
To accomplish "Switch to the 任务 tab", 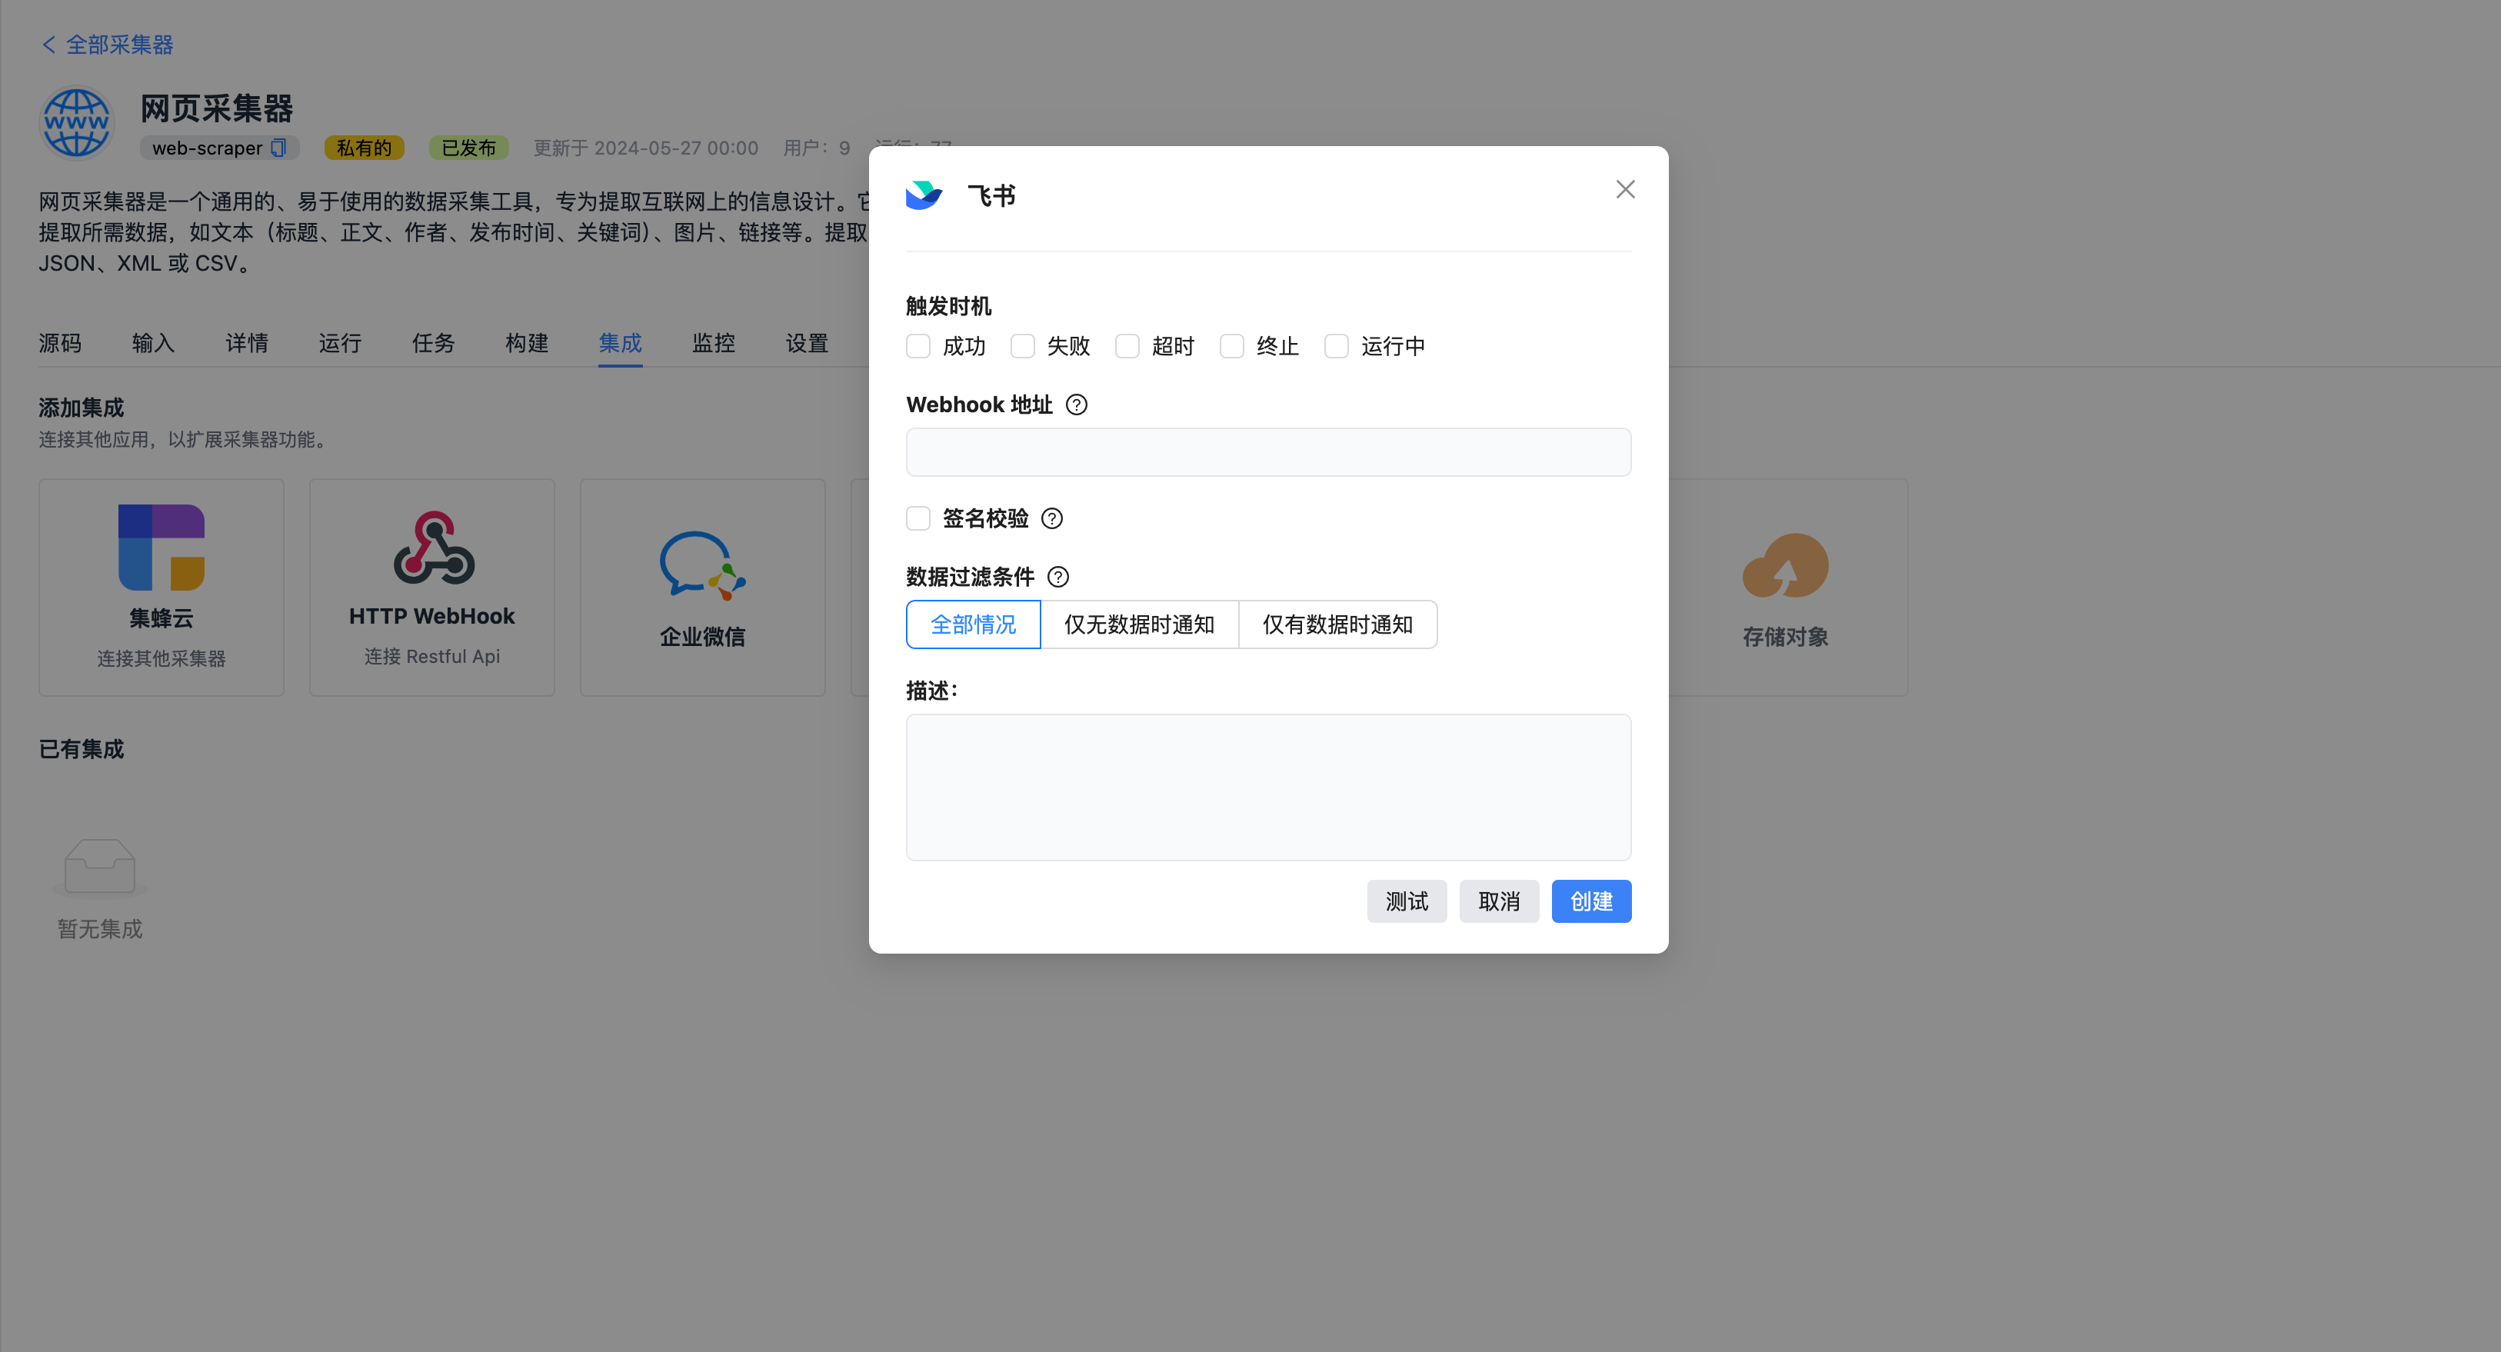I will point(433,342).
